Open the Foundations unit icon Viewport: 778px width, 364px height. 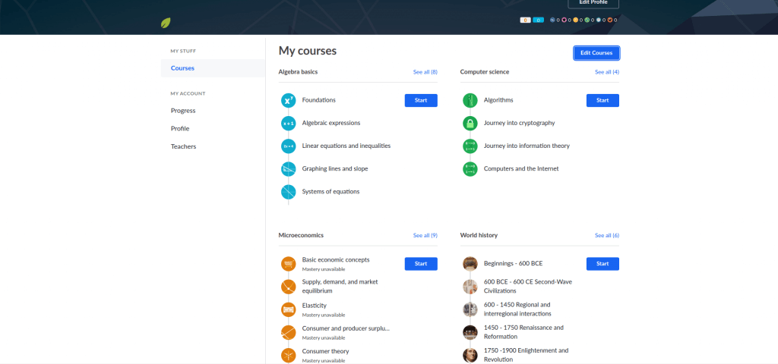pos(288,101)
